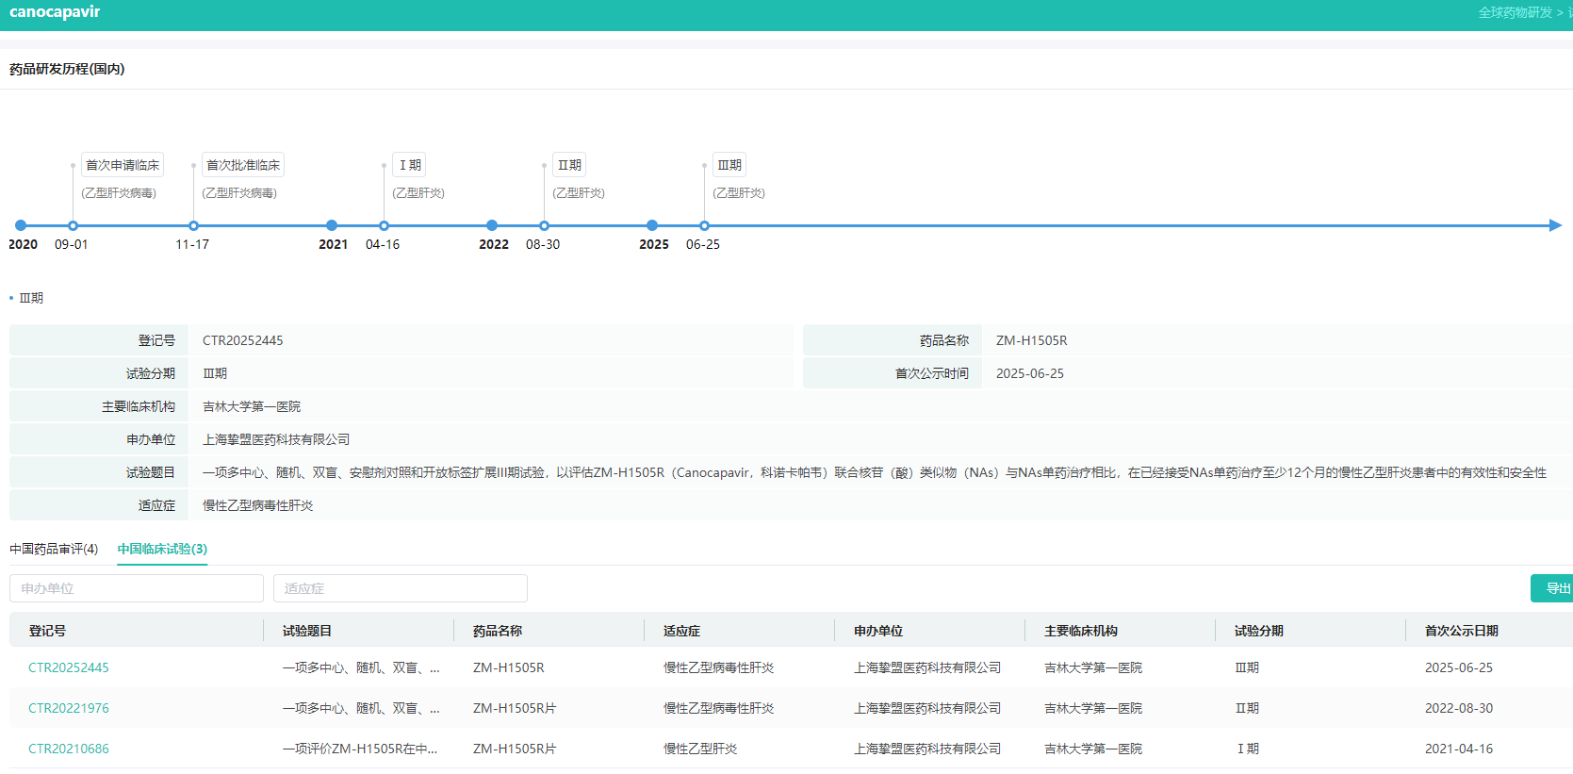Click the 09-01 timeline marker dot

73,225
